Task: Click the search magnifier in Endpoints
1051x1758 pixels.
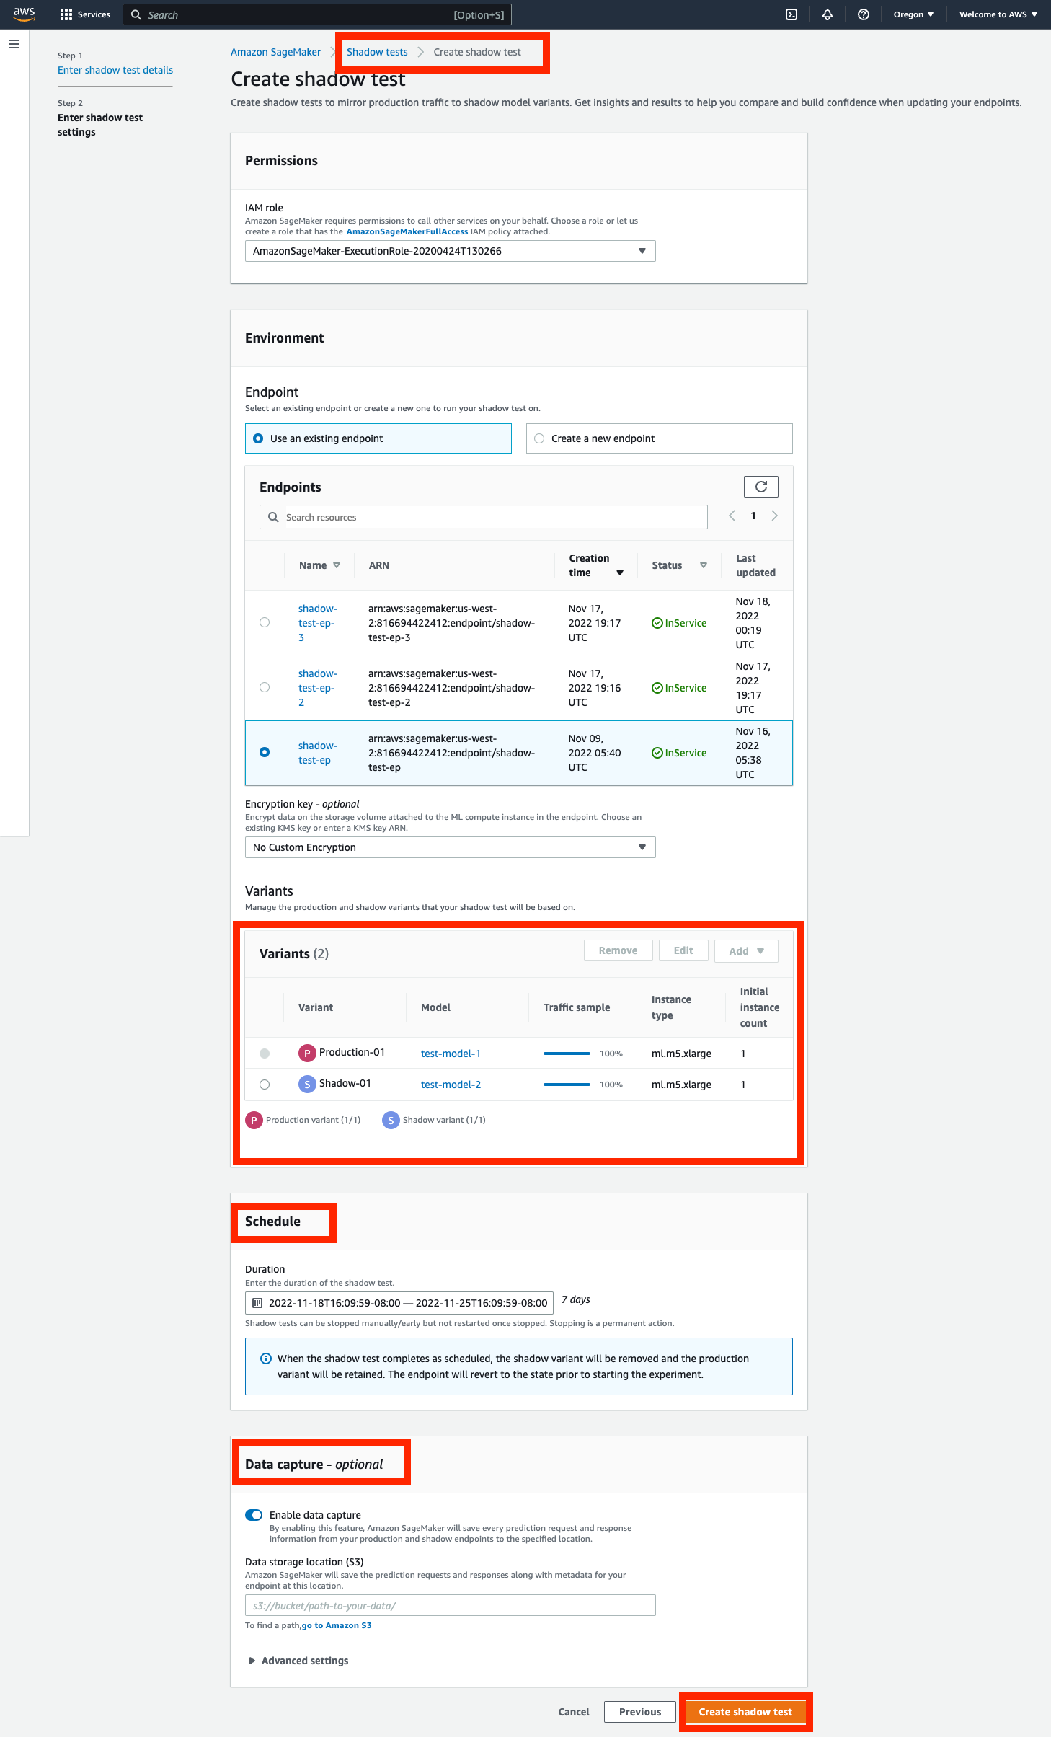Action: 273,517
